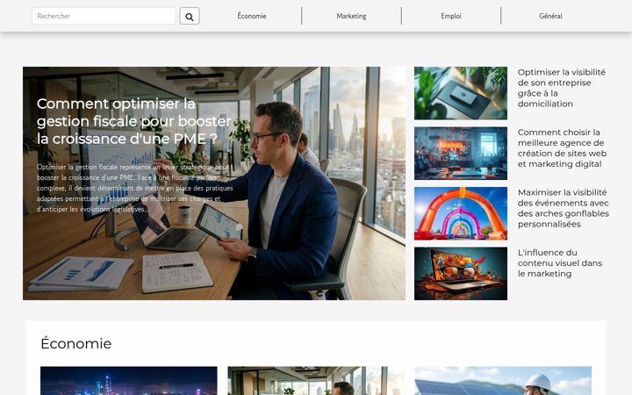The width and height of the screenshot is (632, 395).
Task: Go to the Emploi section
Action: (450, 16)
